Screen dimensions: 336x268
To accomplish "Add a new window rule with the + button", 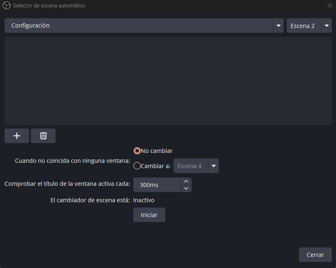I will point(16,136).
